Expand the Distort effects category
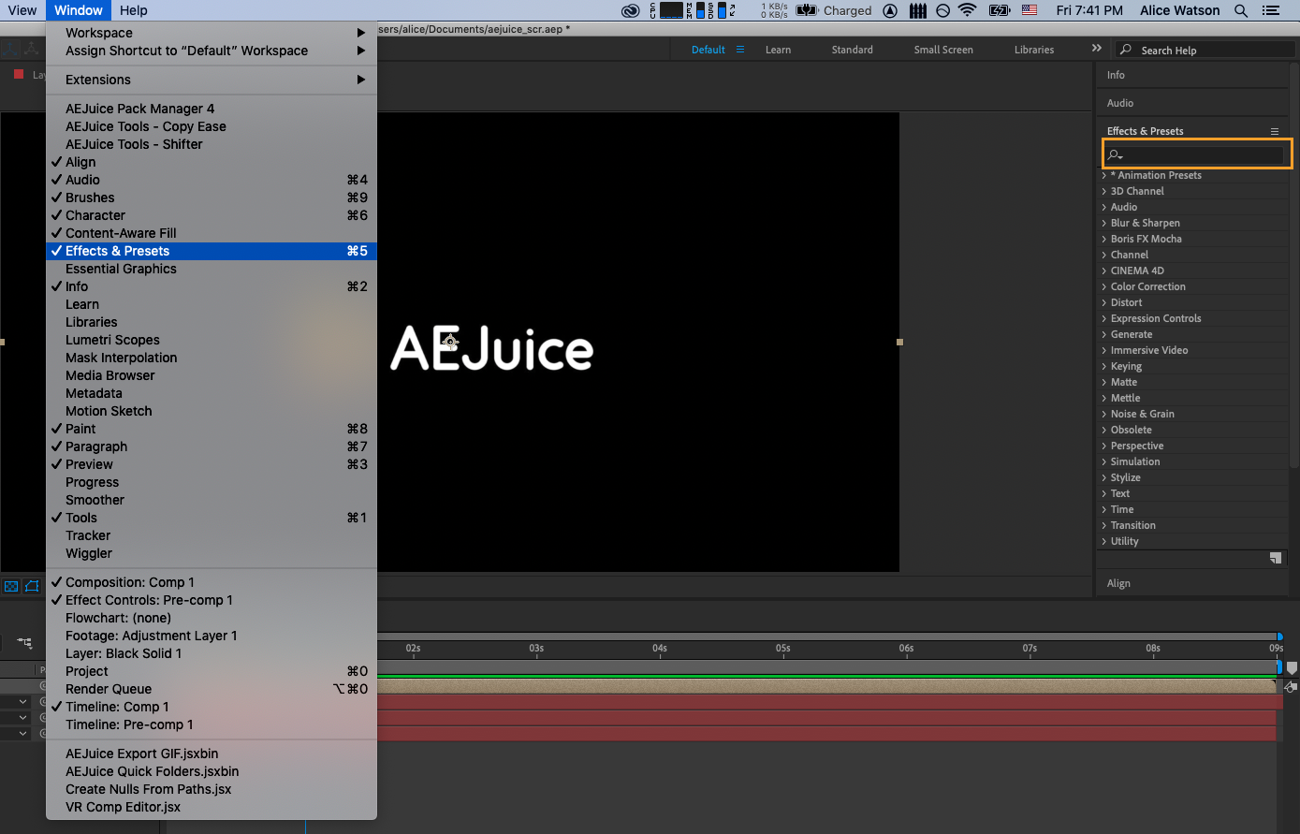The width and height of the screenshot is (1300, 834). pyautogui.click(x=1104, y=302)
